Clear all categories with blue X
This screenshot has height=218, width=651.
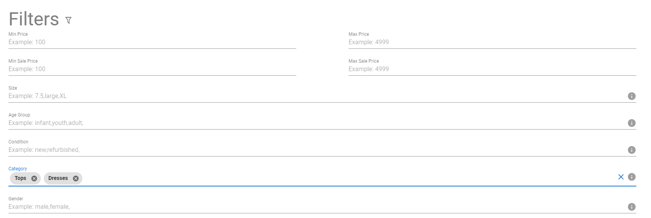point(621,177)
